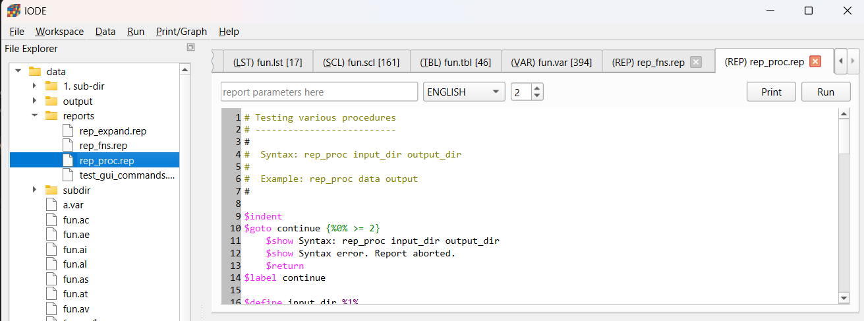Click the fun.ai file icon
The height and width of the screenshot is (321, 864).
tap(51, 249)
